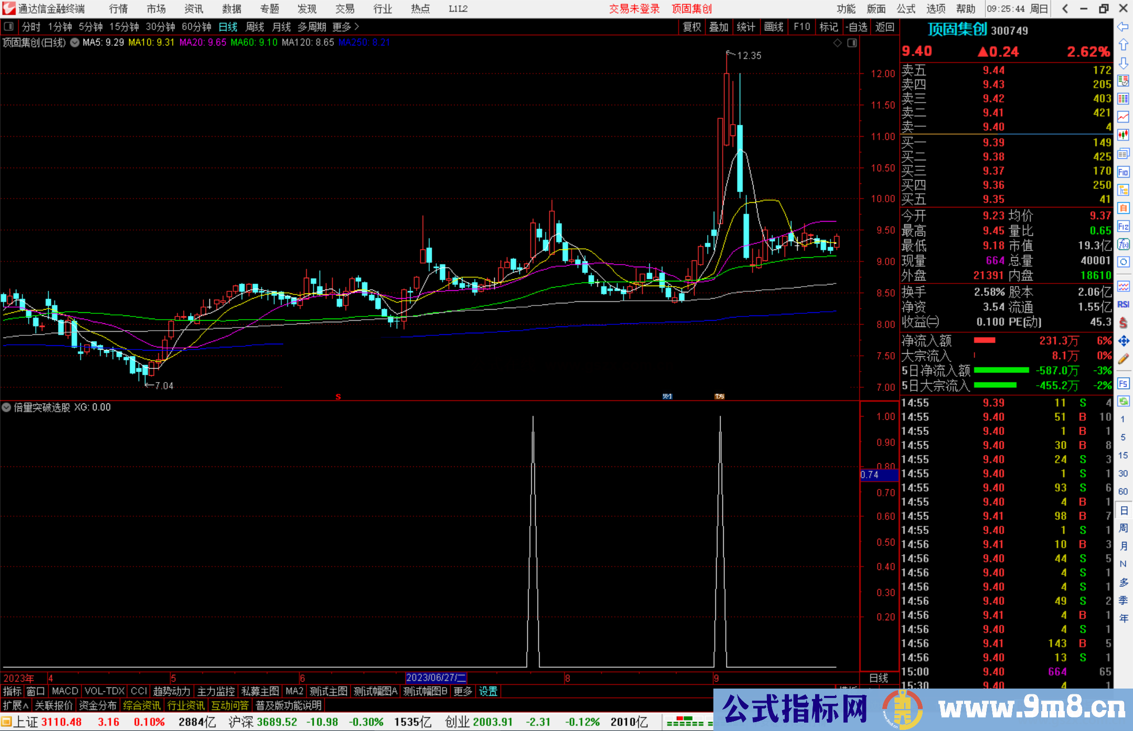Click the red S dollar sidebar icon
This screenshot has width=1133, height=731.
click(x=1123, y=323)
